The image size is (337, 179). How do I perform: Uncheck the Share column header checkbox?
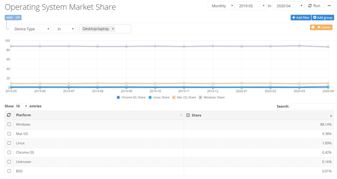pos(188,115)
